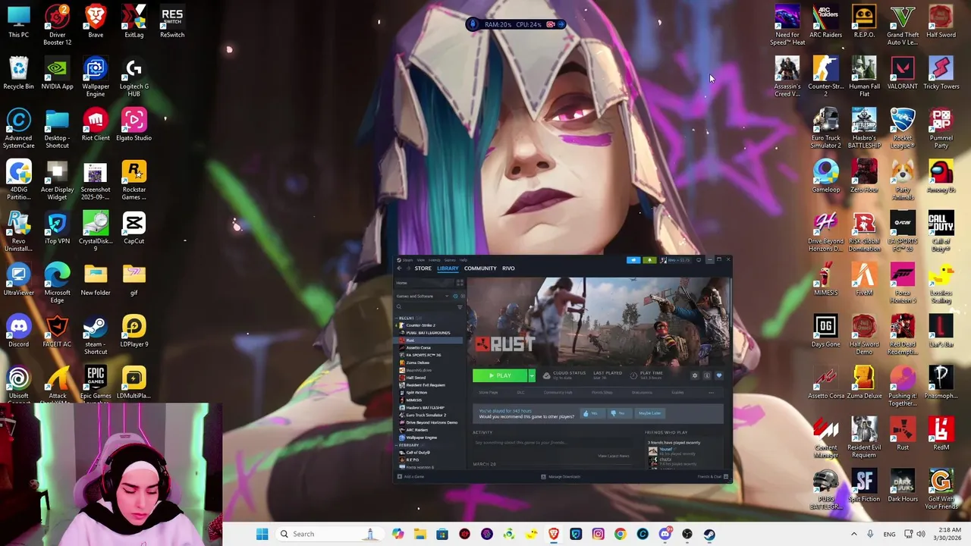Open the LIBRARY tab in Steam
The width and height of the screenshot is (971, 546).
click(x=448, y=268)
